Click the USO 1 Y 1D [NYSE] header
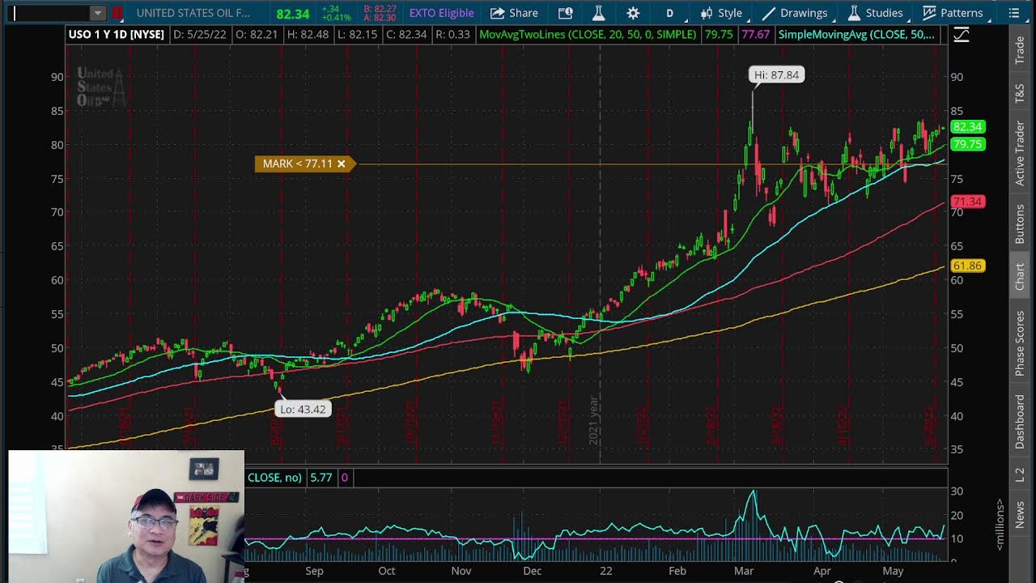Viewport: 1036px width, 583px height. click(116, 34)
